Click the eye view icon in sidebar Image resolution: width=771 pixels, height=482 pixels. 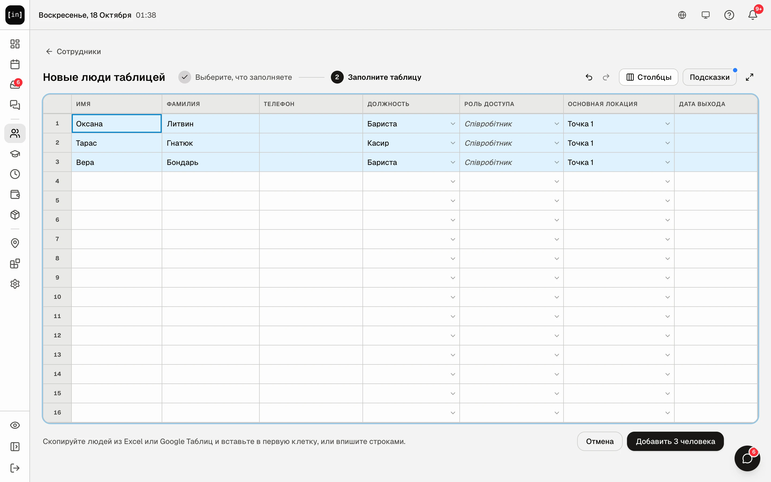[15, 425]
